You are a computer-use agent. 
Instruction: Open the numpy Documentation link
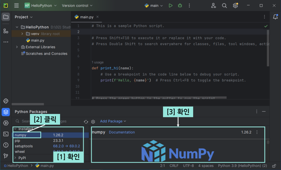(x=122, y=132)
